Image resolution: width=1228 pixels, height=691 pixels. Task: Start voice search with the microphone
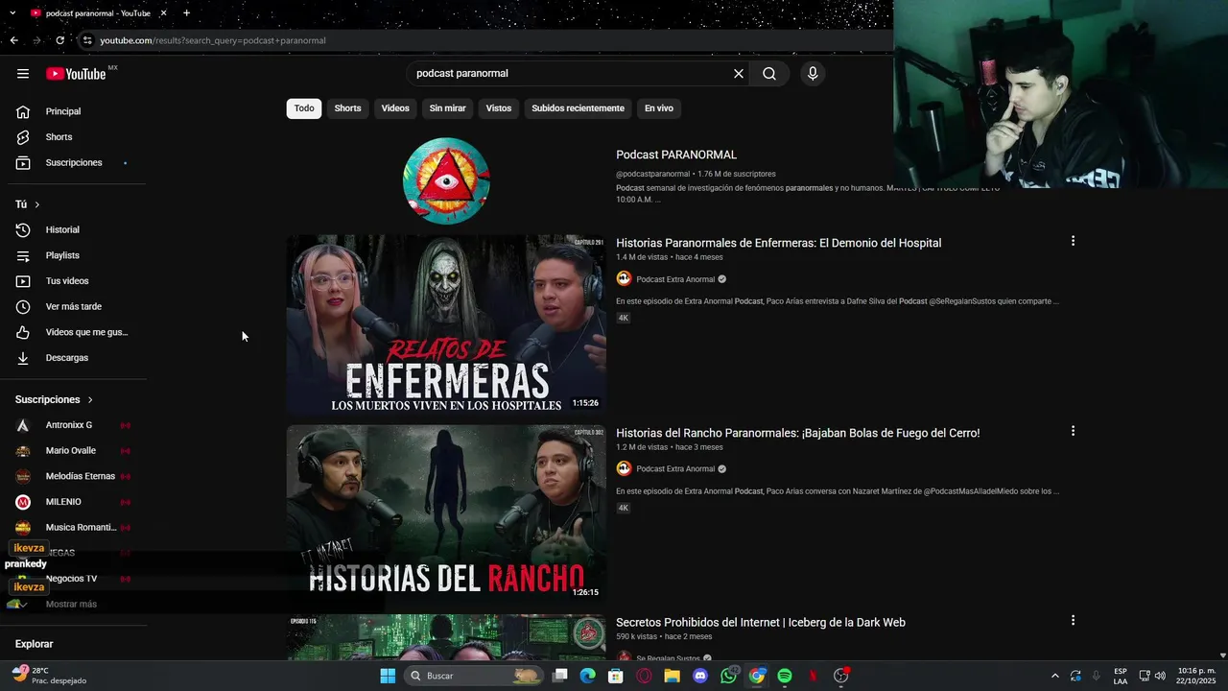coord(813,73)
